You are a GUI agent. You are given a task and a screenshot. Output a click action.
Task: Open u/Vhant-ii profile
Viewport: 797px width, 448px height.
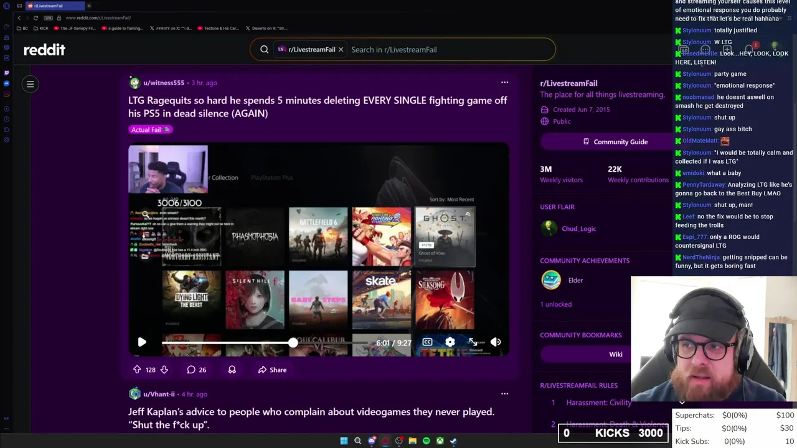(159, 394)
